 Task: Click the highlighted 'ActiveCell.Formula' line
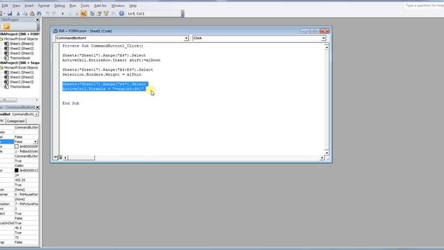click(103, 89)
